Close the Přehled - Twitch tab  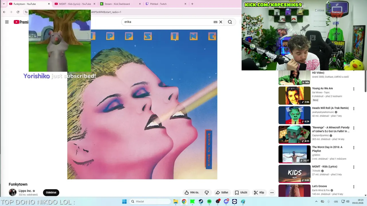pyautogui.click(x=185, y=4)
